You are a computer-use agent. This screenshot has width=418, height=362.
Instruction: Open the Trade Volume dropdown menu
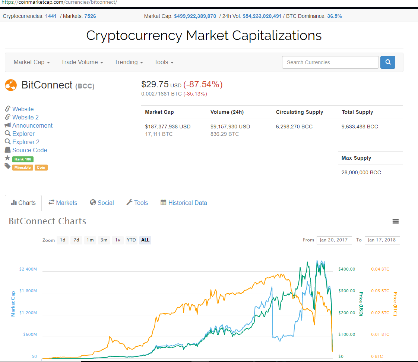tap(82, 62)
